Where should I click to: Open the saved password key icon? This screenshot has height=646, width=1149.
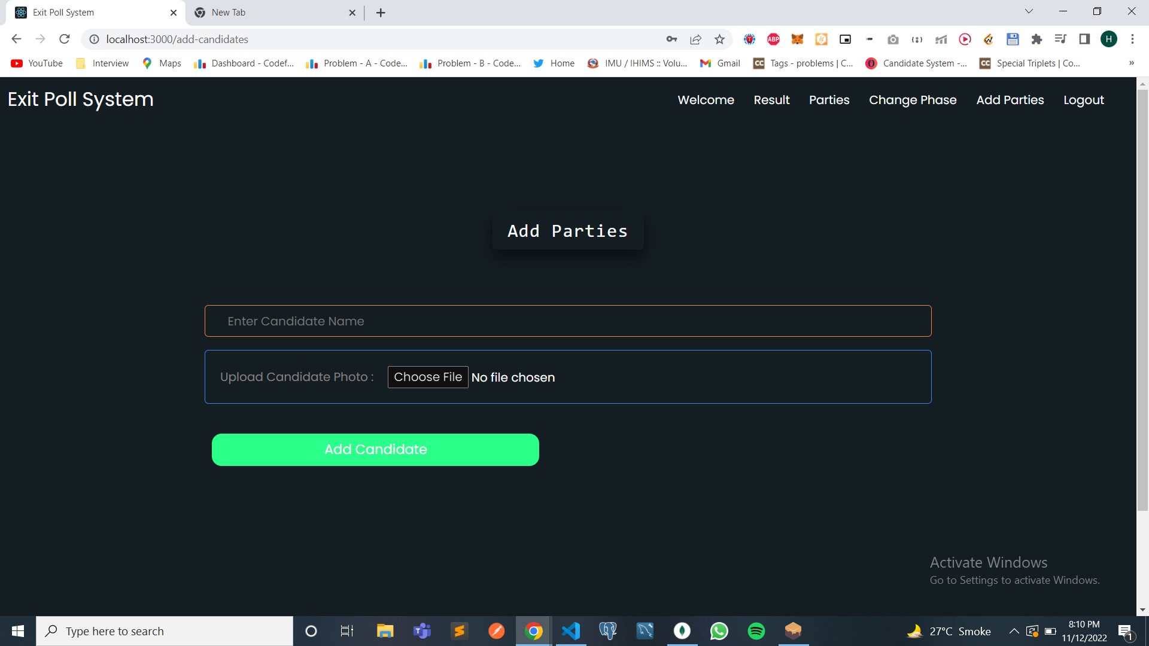click(671, 39)
